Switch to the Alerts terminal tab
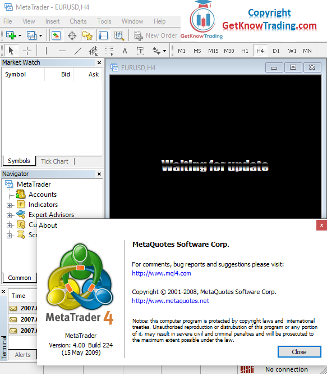Image resolution: width=327 pixels, height=375 pixels. [22, 355]
